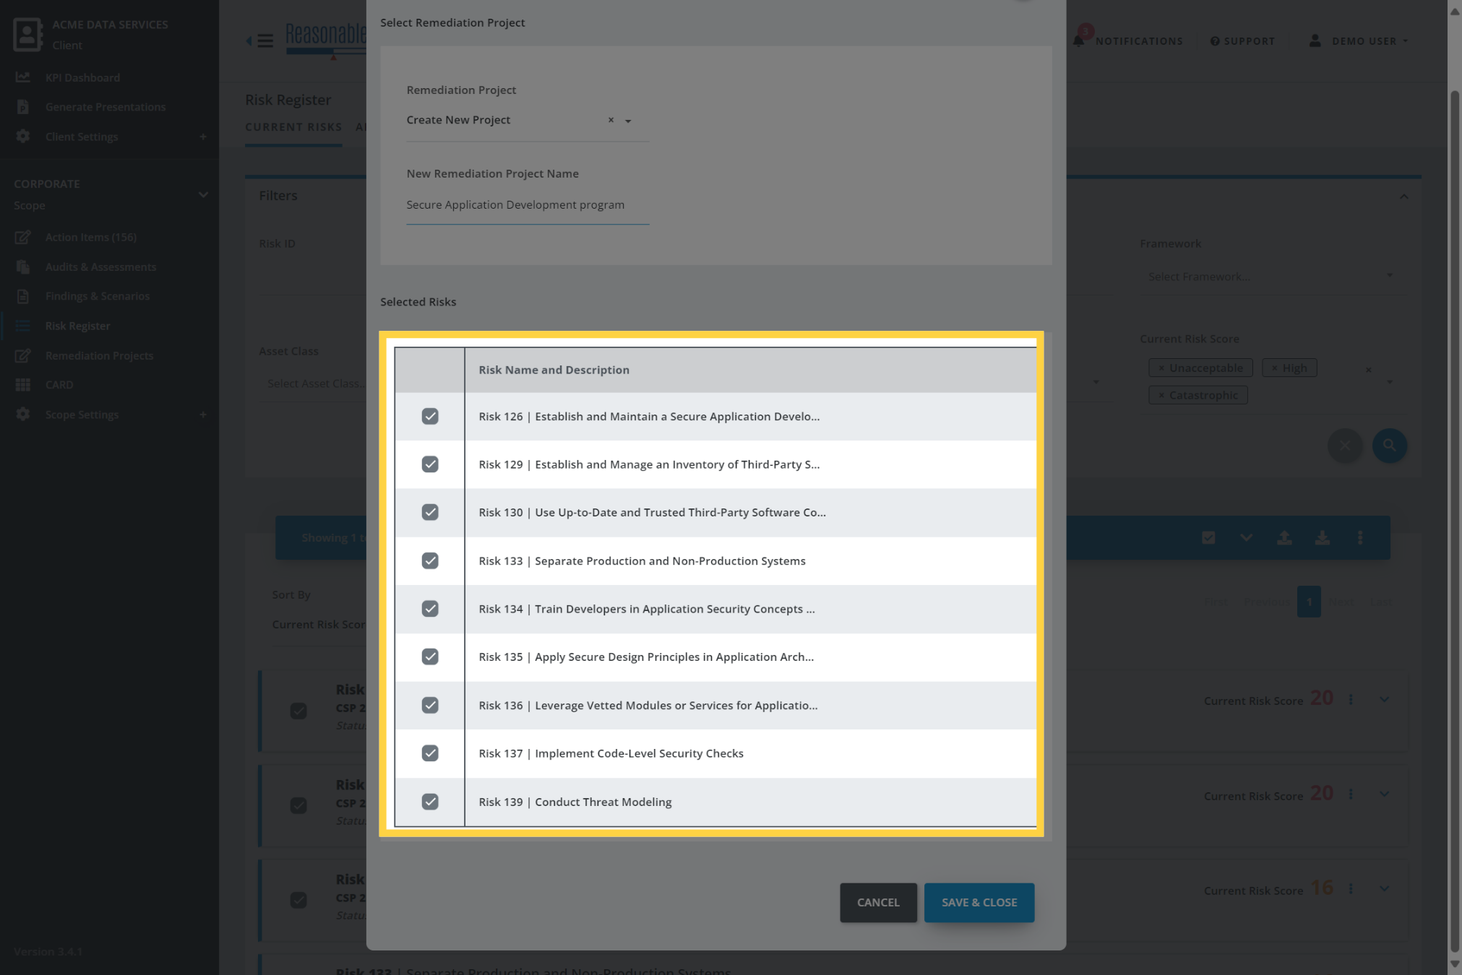Click the filter search magnifier button
The height and width of the screenshot is (975, 1462).
tap(1389, 445)
